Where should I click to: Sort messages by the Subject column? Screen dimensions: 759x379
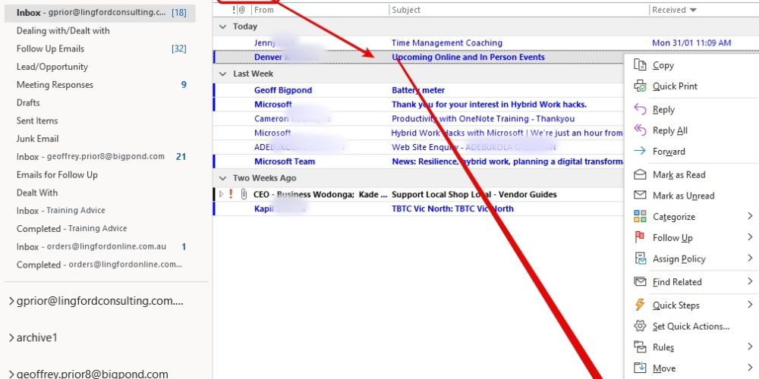(406, 10)
